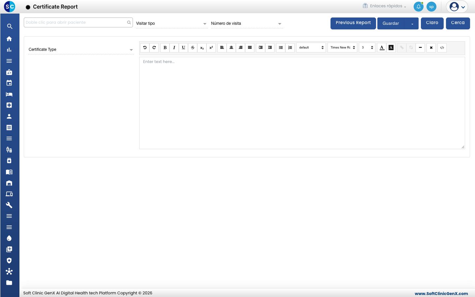The height and width of the screenshot is (297, 475).
Task: Expand the Número de visita dropdown
Action: [247, 23]
